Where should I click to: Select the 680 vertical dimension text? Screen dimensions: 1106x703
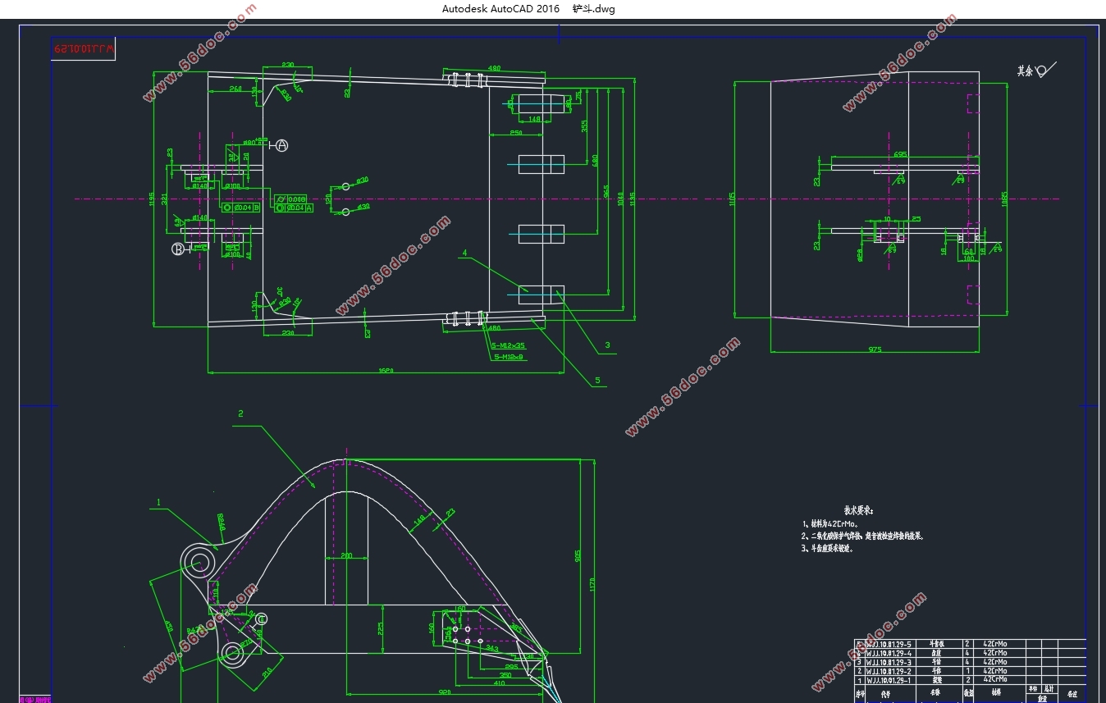point(595,160)
